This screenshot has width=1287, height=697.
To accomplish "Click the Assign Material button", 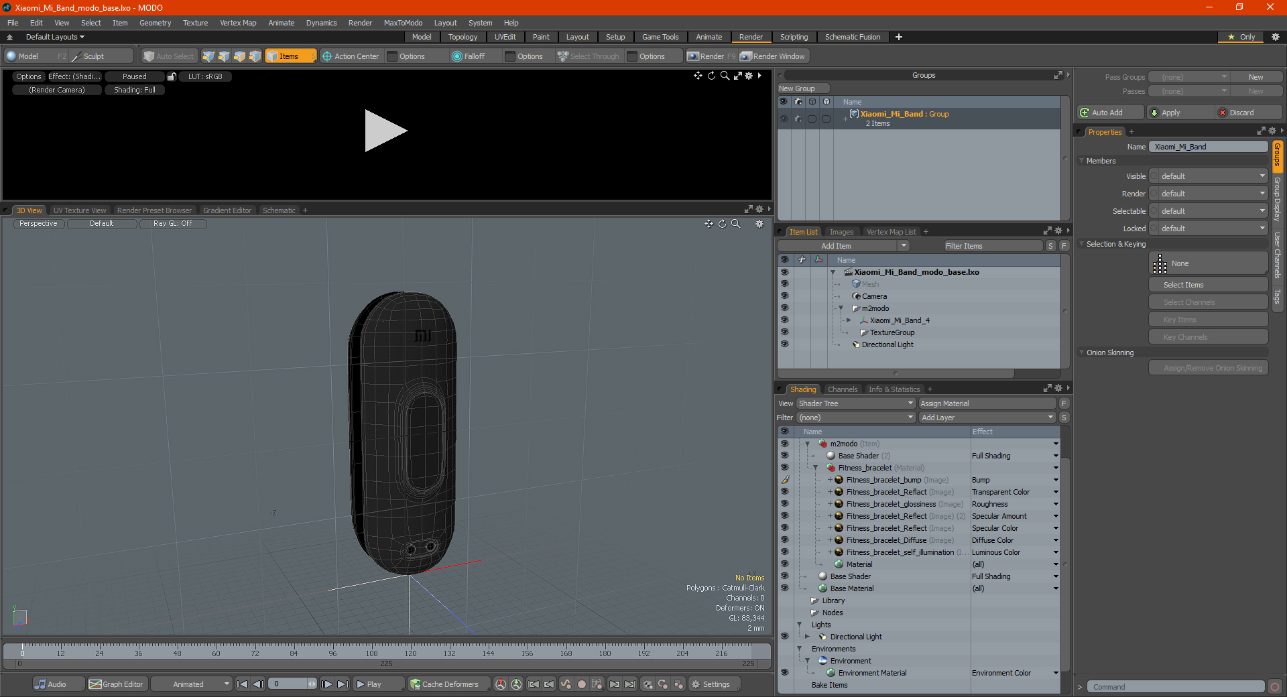I will tap(987, 403).
